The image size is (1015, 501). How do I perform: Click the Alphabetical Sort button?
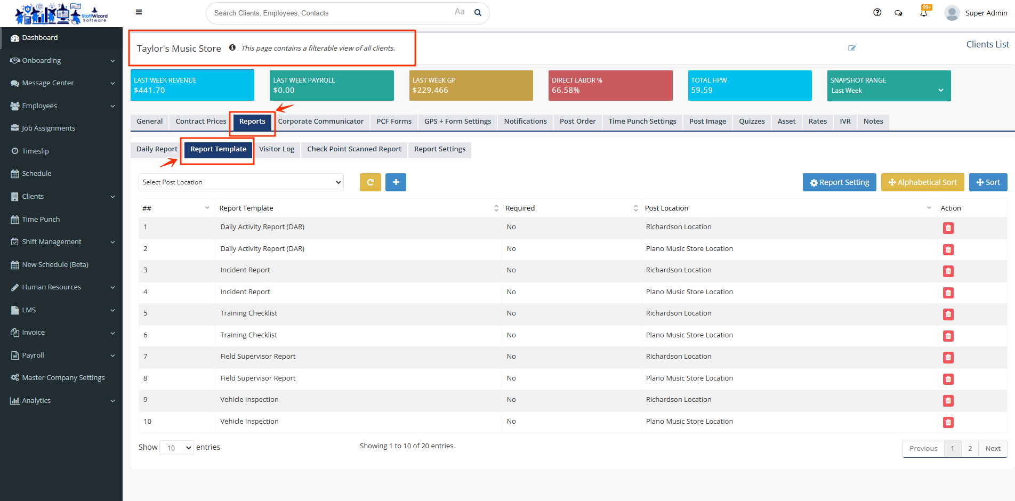(922, 182)
